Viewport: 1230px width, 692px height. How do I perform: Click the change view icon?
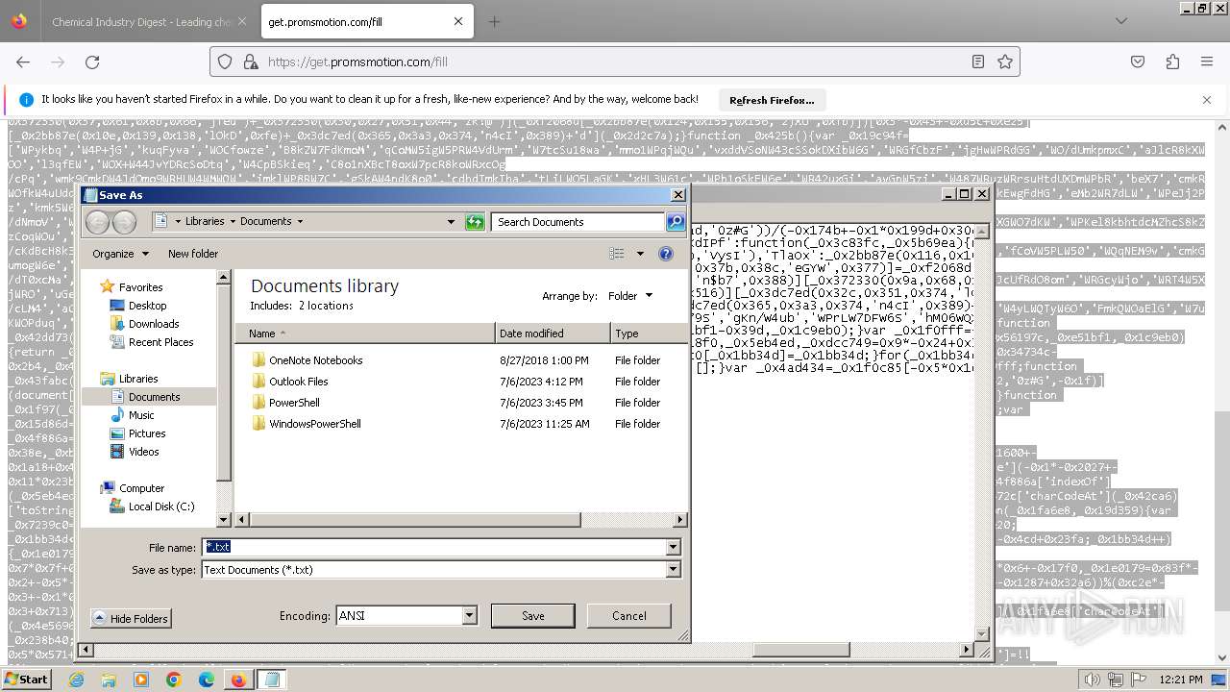tap(617, 254)
